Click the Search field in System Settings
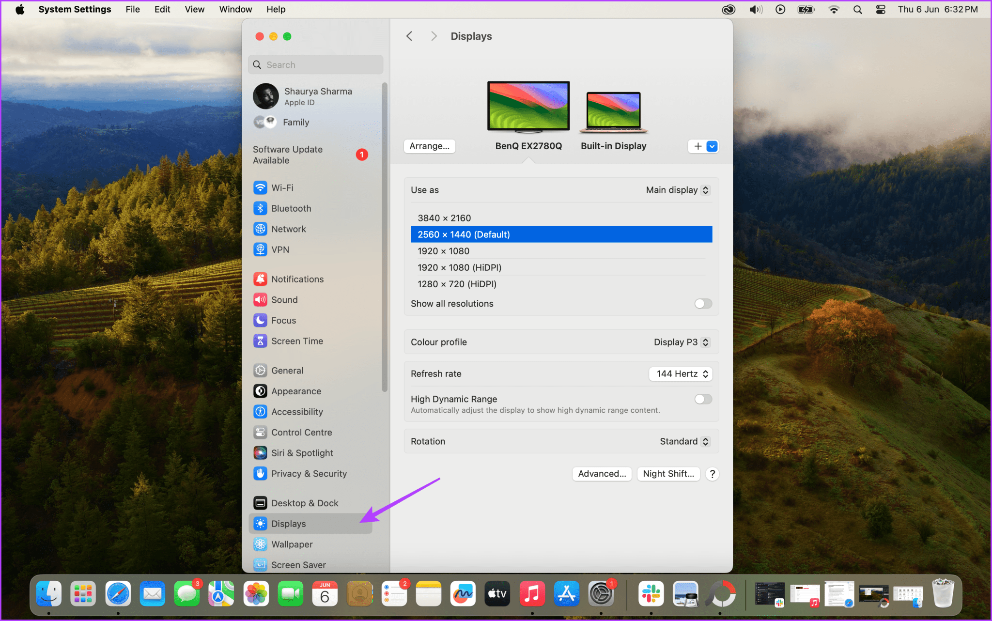 [315, 64]
